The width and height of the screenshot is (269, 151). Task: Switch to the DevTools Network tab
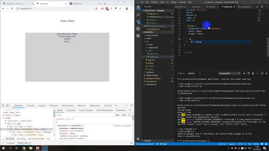click(x=54, y=106)
